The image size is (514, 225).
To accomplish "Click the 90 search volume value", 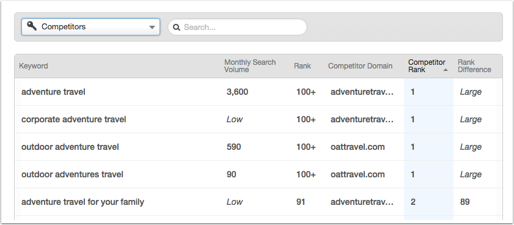I will pyautogui.click(x=232, y=174).
